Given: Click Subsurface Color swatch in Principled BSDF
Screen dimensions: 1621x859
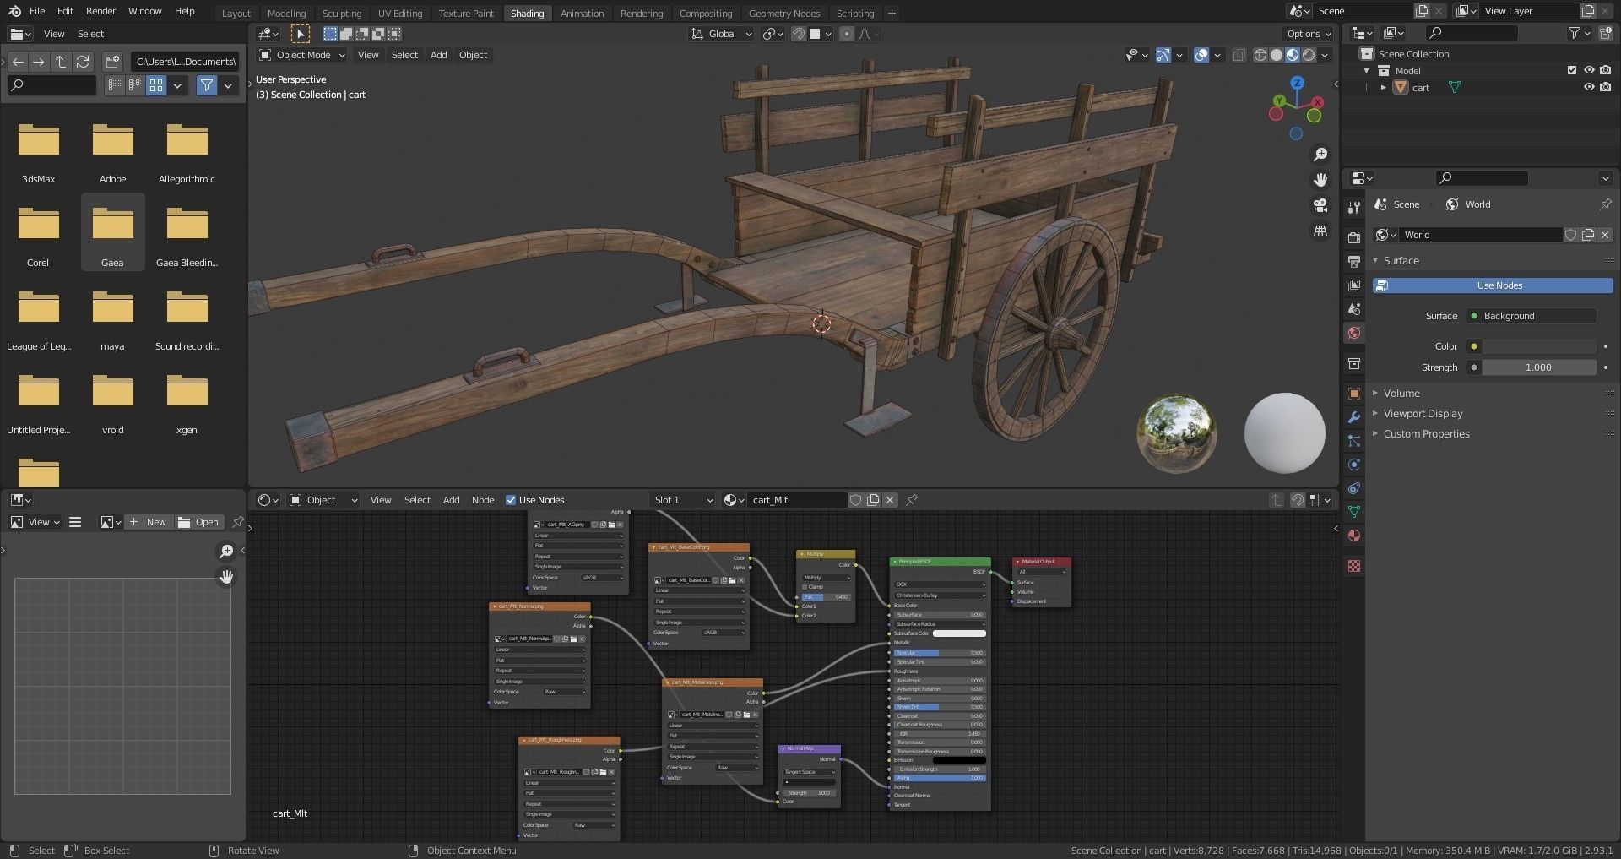Looking at the screenshot, I should (959, 633).
